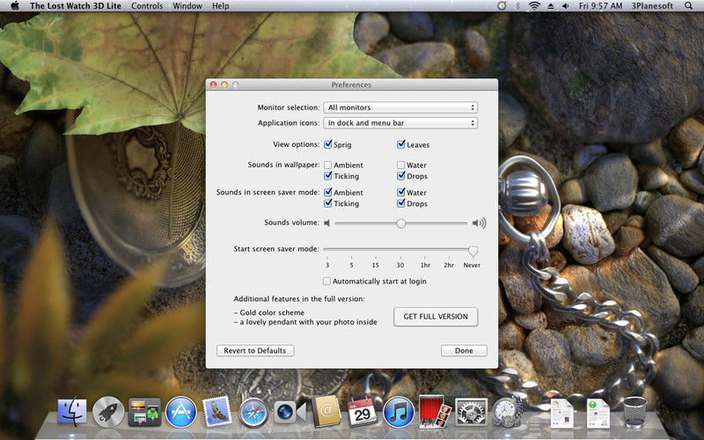Open Mail stamp icon in dock
Image resolution: width=704 pixels, height=440 pixels.
point(216,412)
